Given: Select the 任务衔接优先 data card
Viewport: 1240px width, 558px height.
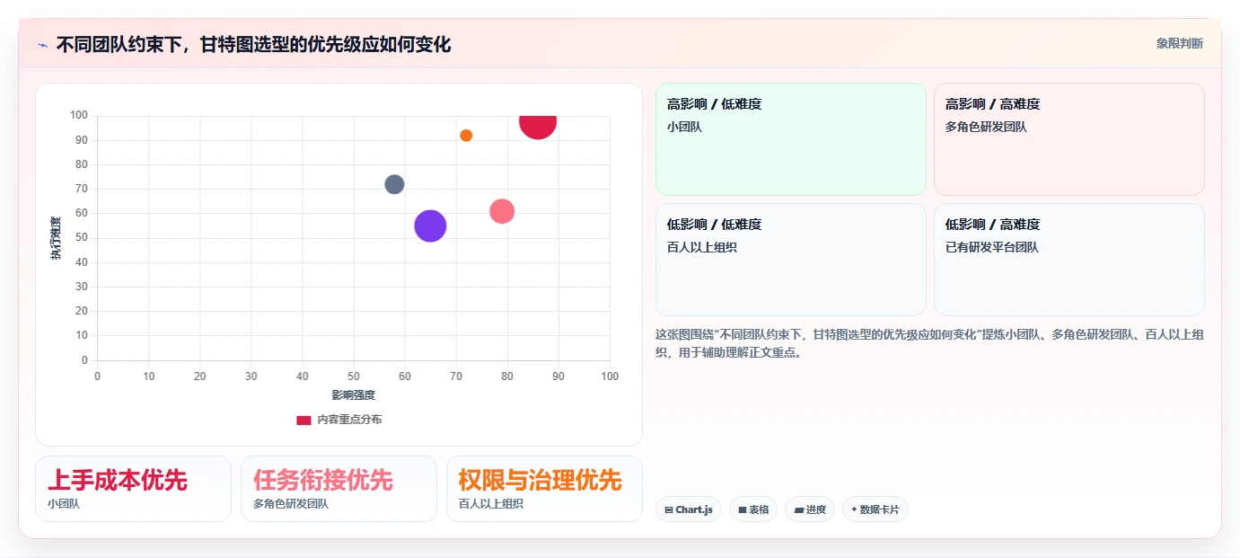Looking at the screenshot, I should click(x=339, y=489).
